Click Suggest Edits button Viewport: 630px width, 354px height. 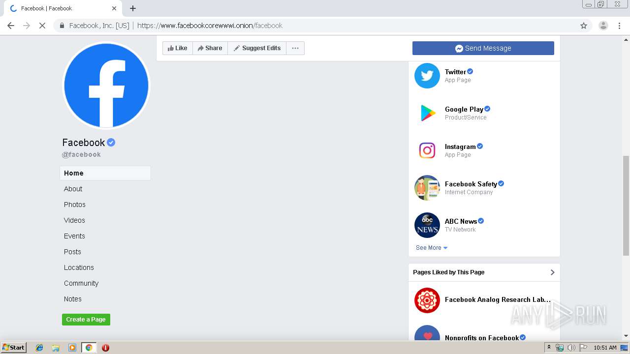point(257,48)
